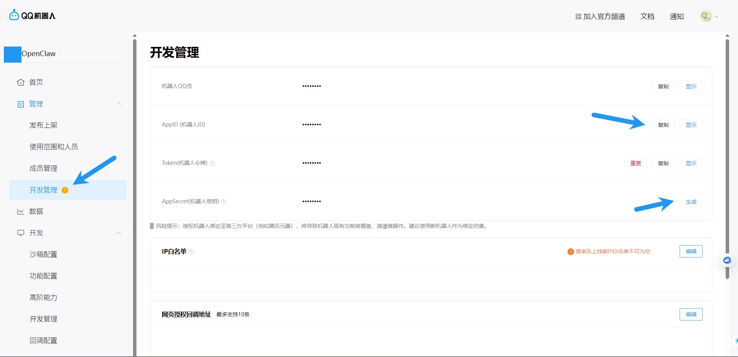
Task: Show the hidden AppID value
Action: (691, 125)
